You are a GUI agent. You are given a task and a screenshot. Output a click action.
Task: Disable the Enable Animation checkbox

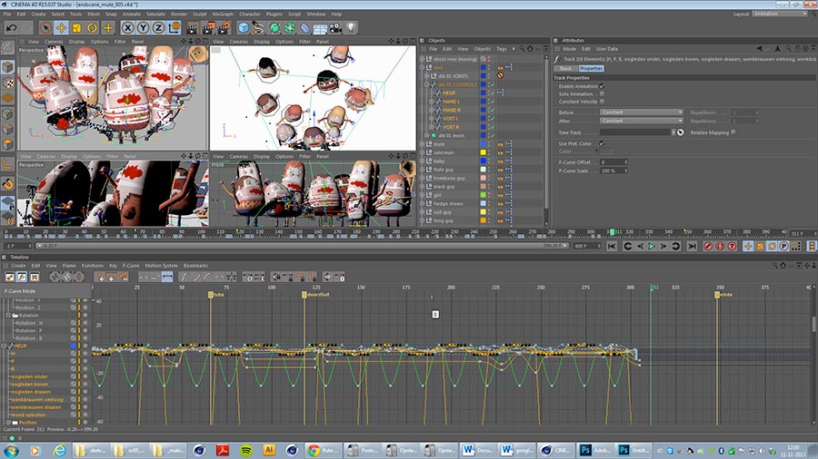click(x=602, y=85)
